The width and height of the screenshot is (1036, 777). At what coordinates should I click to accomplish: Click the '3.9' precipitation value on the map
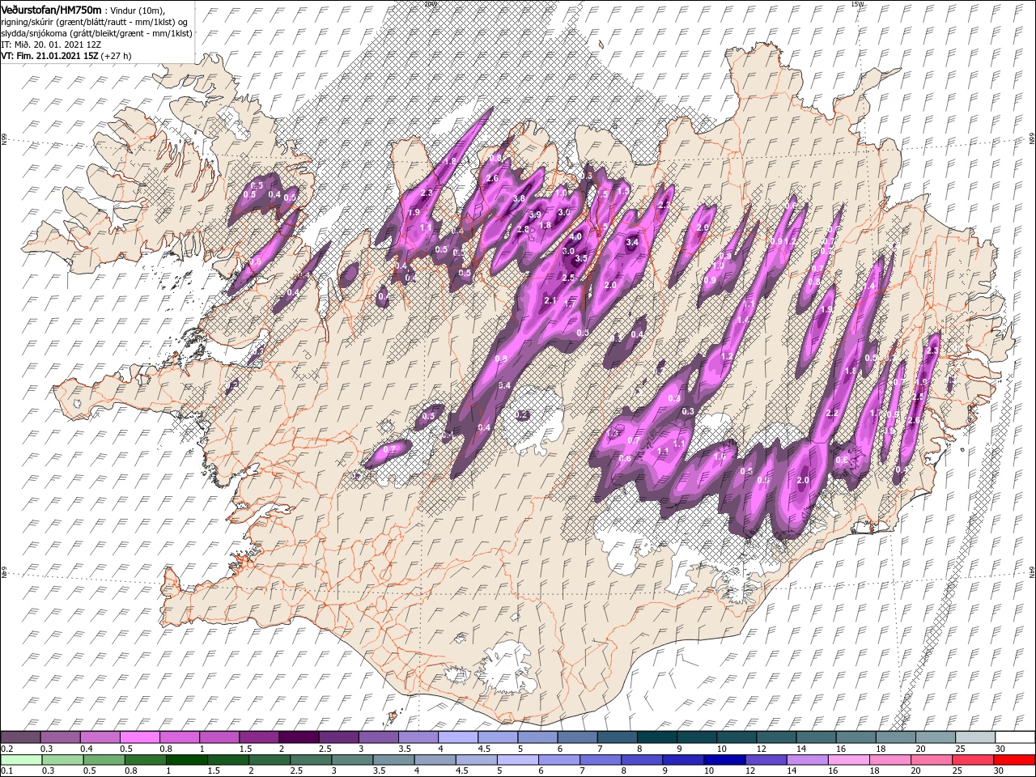coord(535,214)
